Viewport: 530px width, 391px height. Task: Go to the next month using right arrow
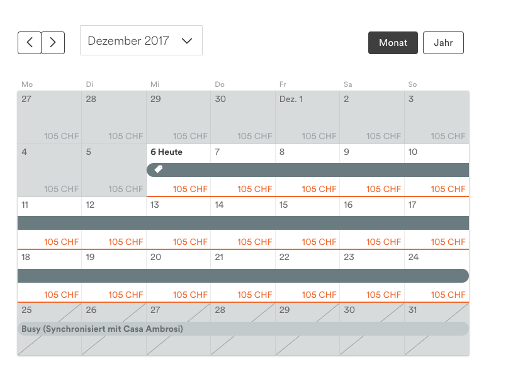coord(53,42)
